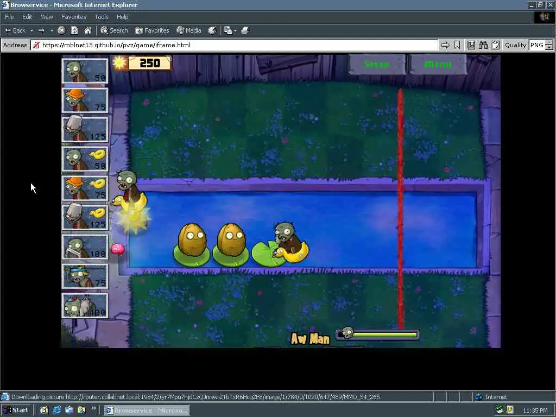Viewport: 556px width, 417px height.
Task: Click the Outlook Express quick launch icon
Action: coord(69,410)
